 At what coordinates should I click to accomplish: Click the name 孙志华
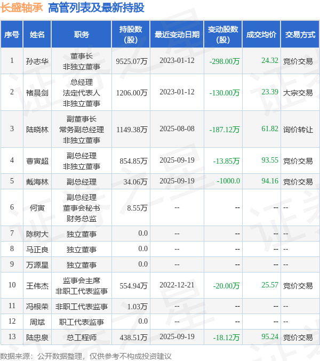[37, 61]
